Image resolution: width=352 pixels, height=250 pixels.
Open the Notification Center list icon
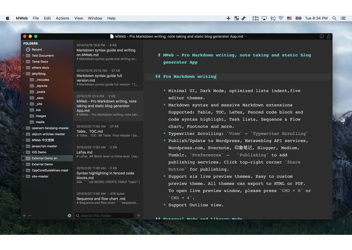point(343,18)
